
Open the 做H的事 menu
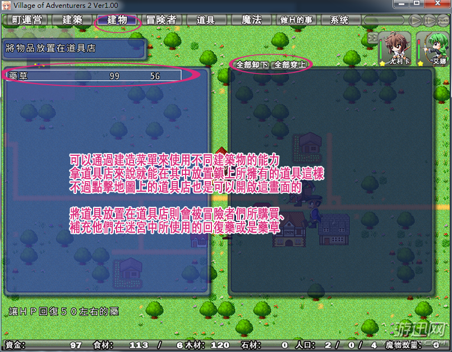point(296,20)
